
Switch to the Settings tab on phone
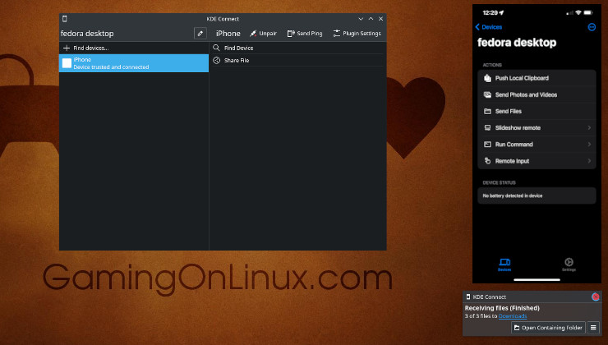[x=569, y=264]
